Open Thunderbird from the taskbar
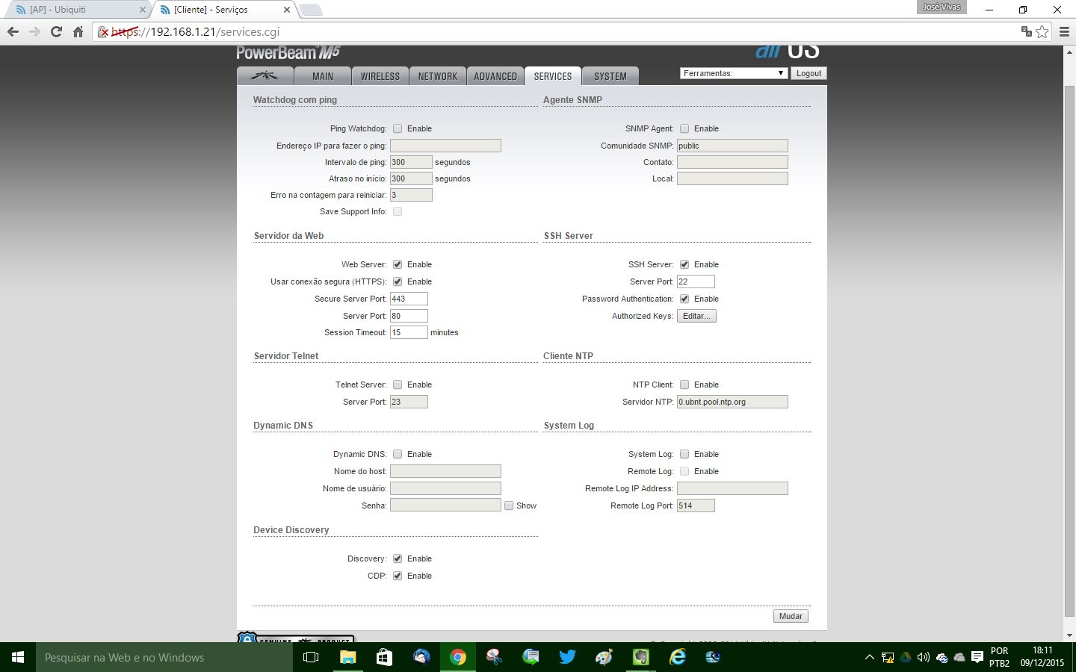 point(421,657)
